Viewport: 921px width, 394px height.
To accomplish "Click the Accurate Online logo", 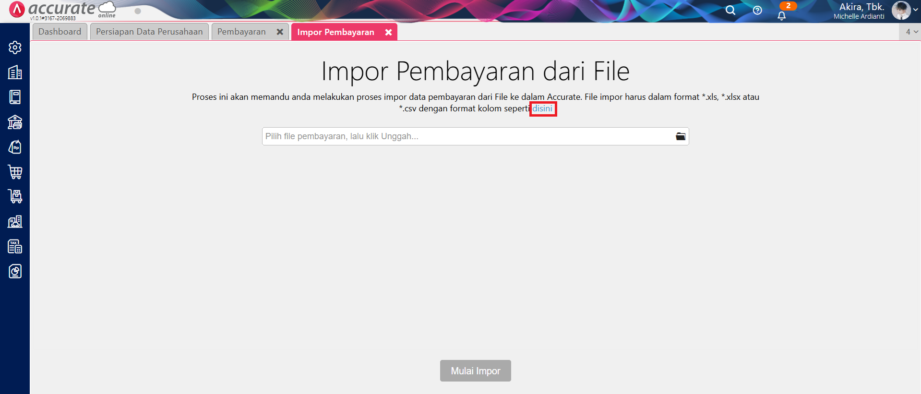I will point(63,10).
